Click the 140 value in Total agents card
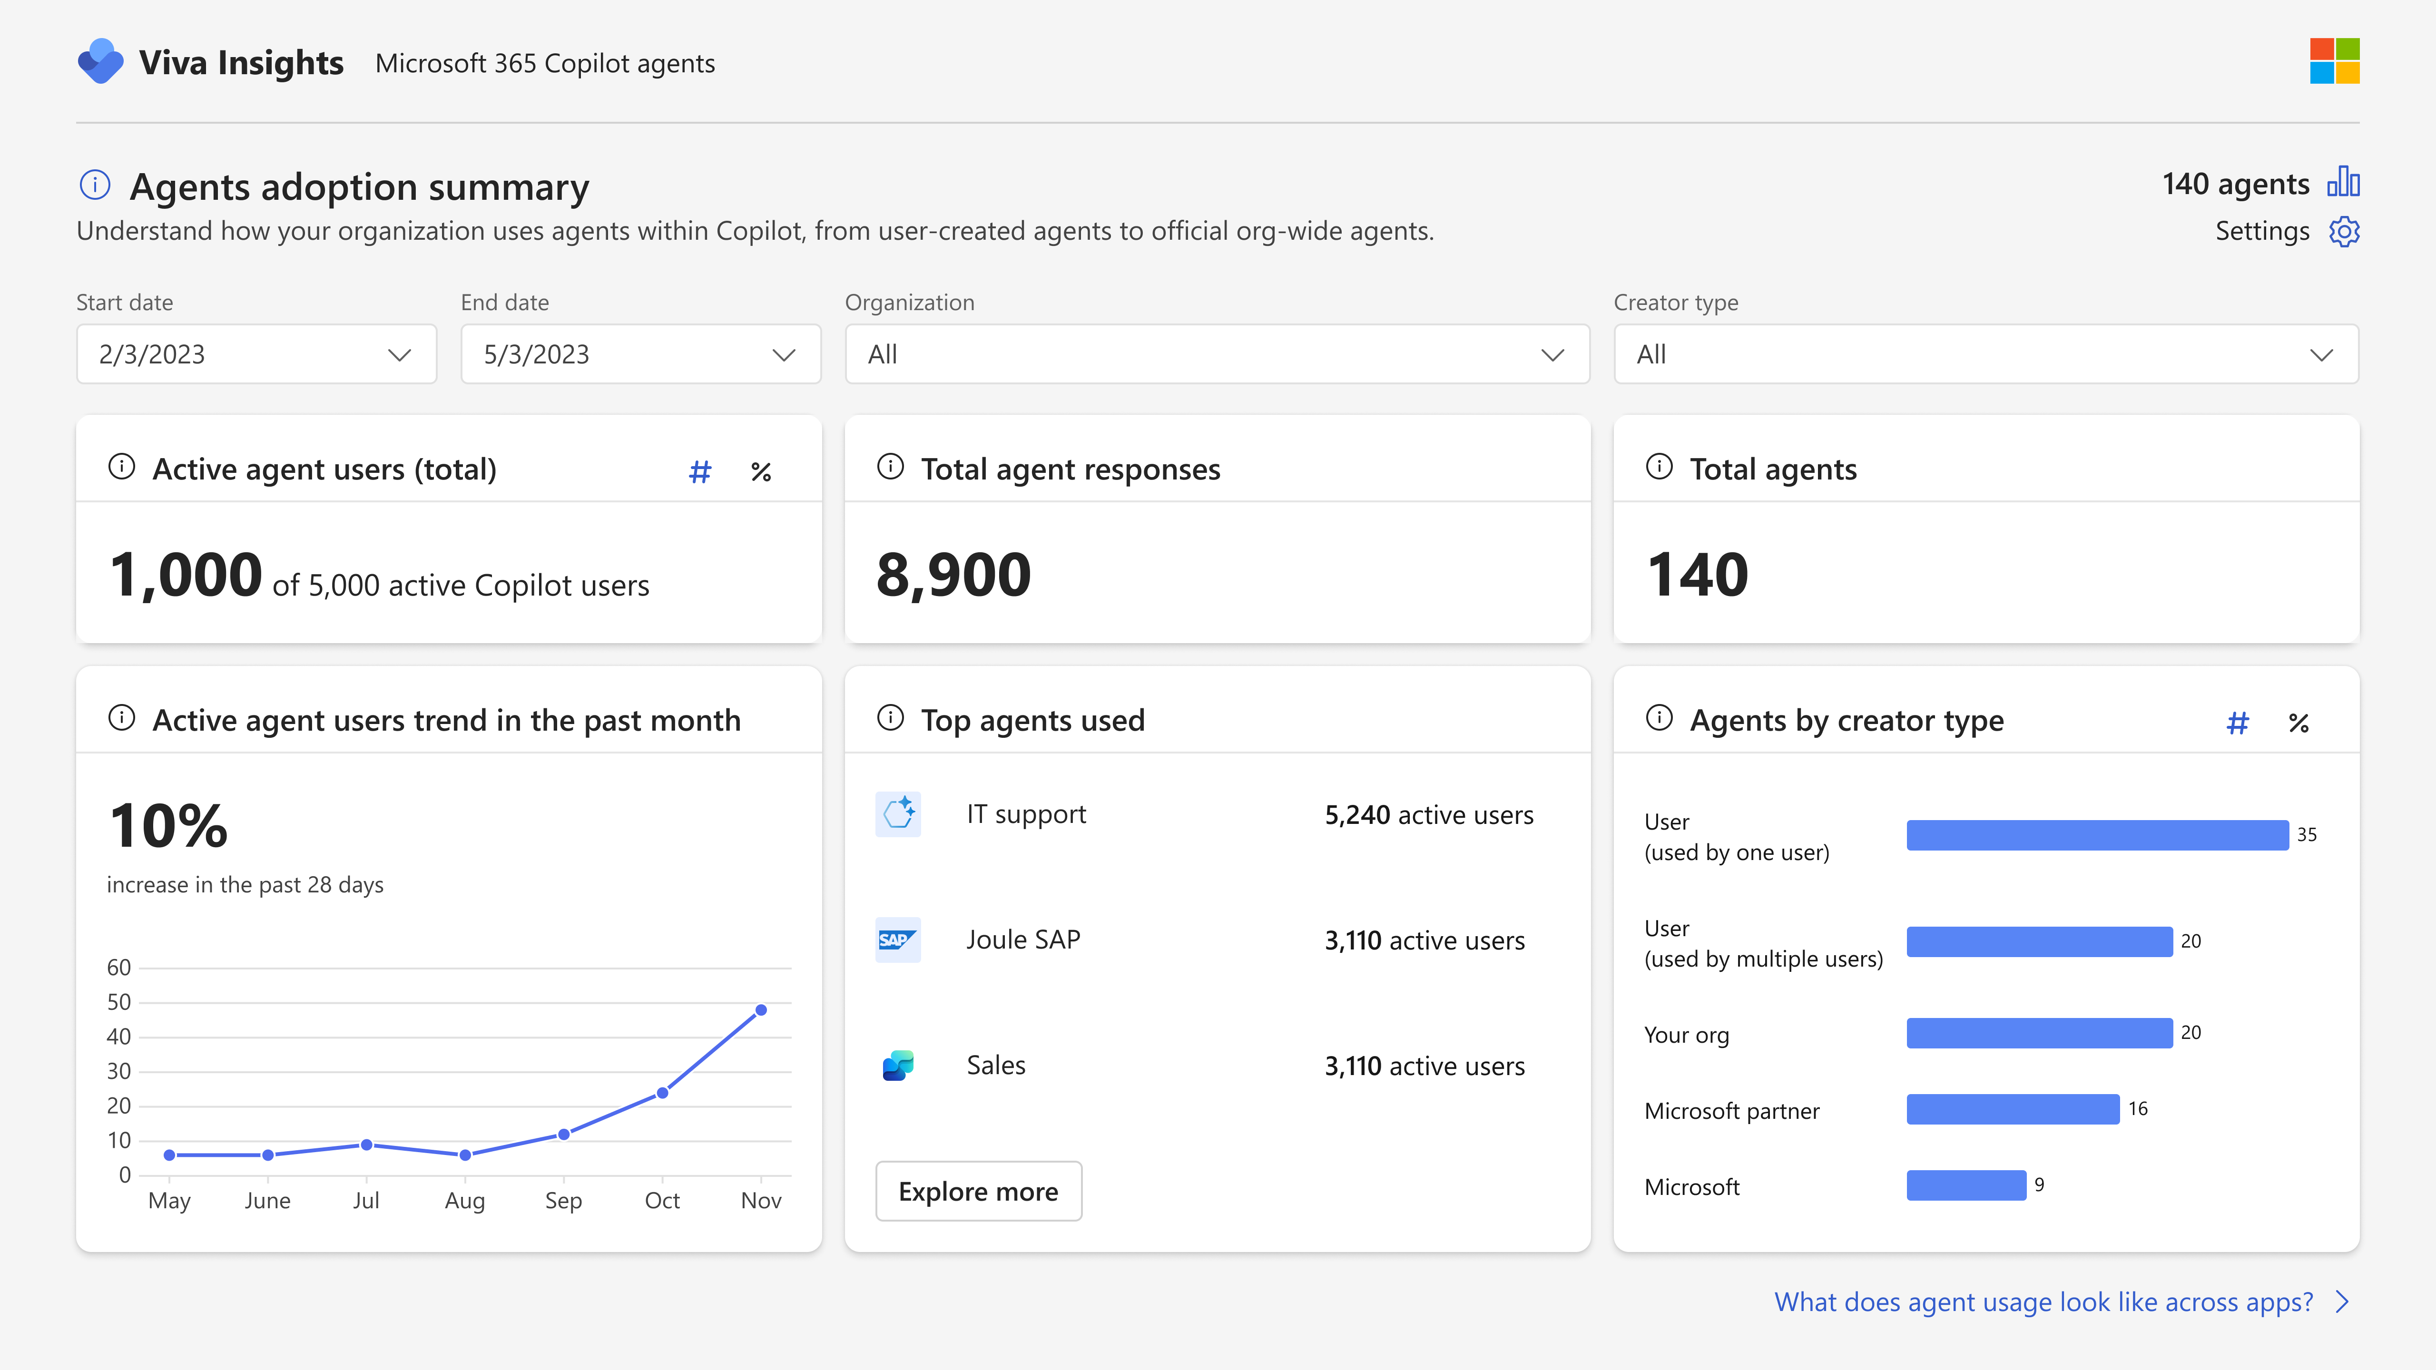Viewport: 2436px width, 1370px height. [x=1698, y=575]
